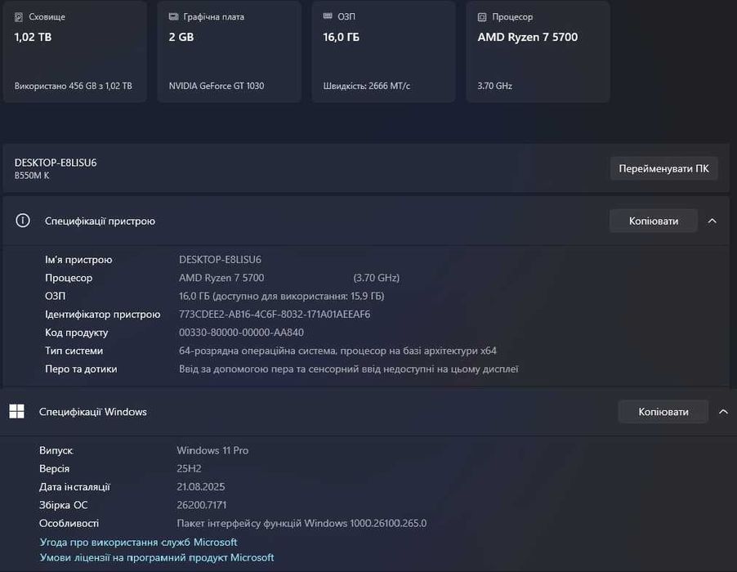737x572 pixels.
Task: Click the 16,0 ГБ доступно для використання value
Action: tap(282, 296)
